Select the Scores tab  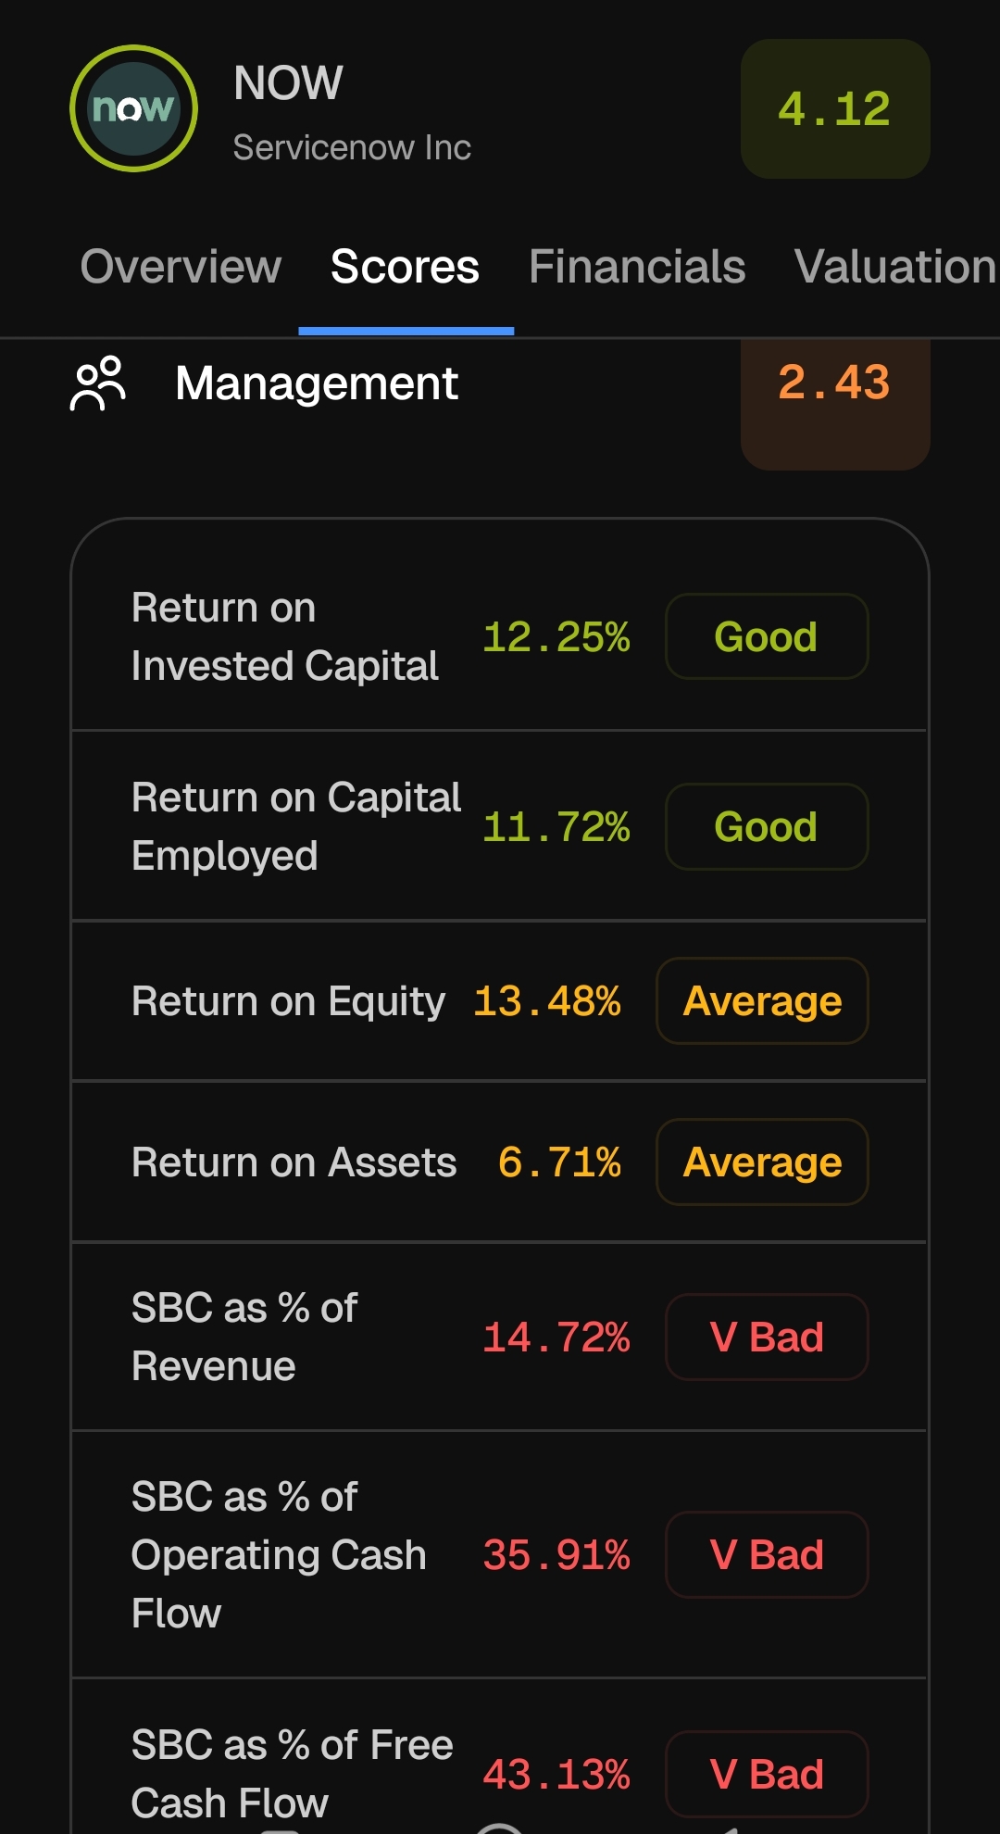(405, 267)
